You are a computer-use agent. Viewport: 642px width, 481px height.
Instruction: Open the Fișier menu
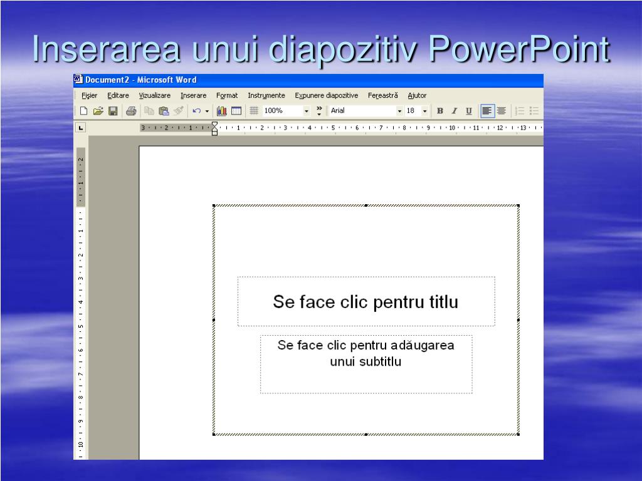pos(89,95)
